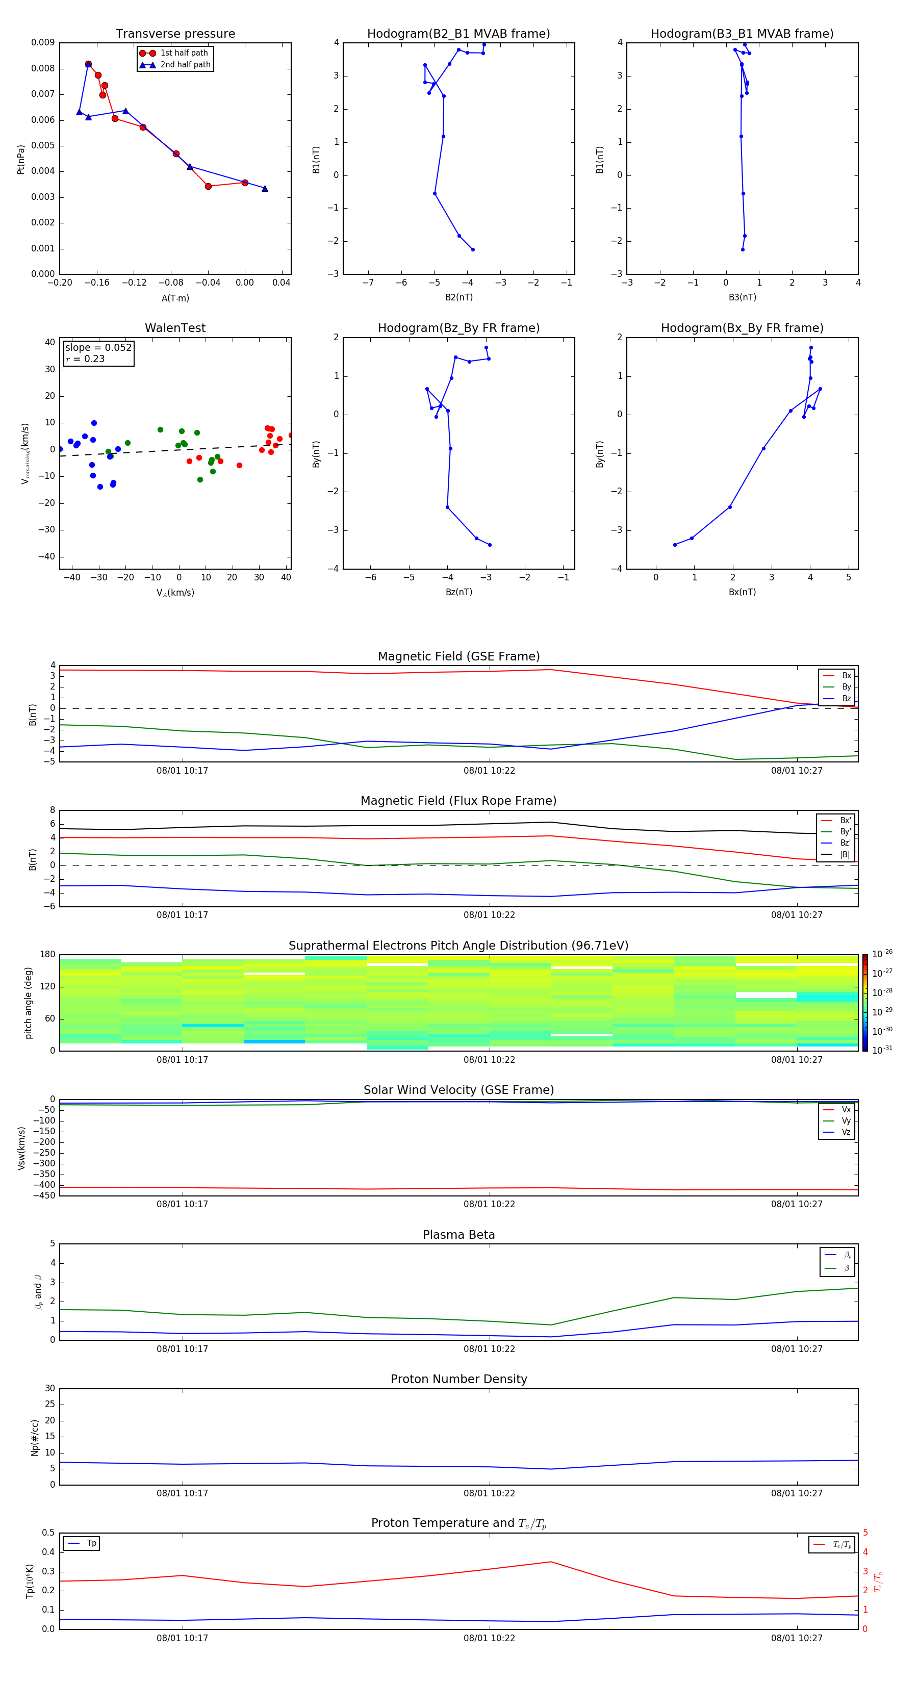Click the rightmost blue triangle in Transverse pressure

(x=265, y=189)
